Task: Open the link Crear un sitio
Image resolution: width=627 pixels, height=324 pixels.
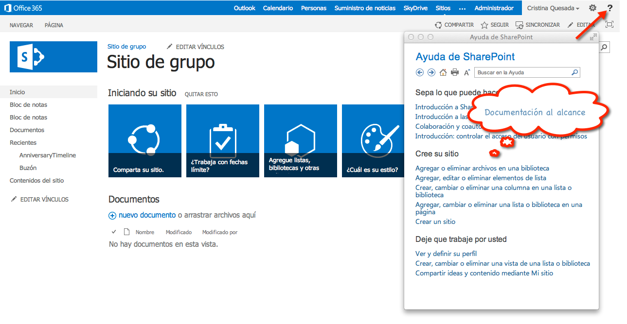Action: tap(435, 221)
